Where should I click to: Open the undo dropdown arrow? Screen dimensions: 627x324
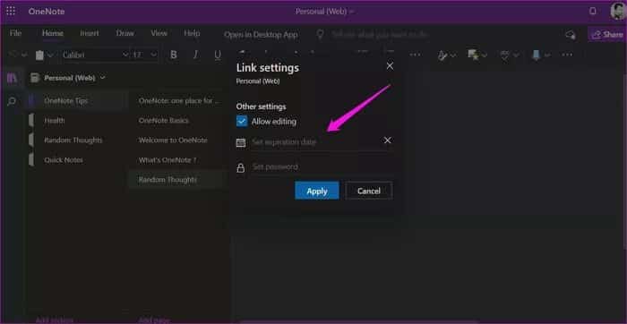[23, 55]
